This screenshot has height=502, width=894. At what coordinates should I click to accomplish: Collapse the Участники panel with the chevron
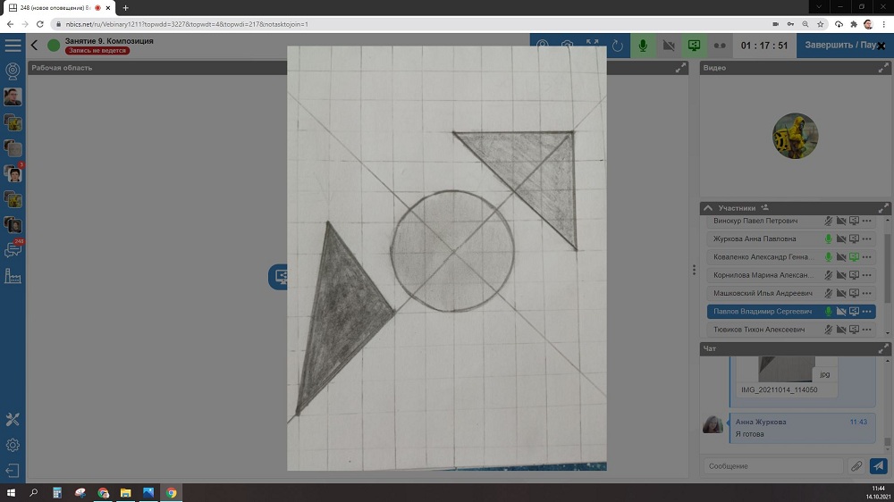708,207
